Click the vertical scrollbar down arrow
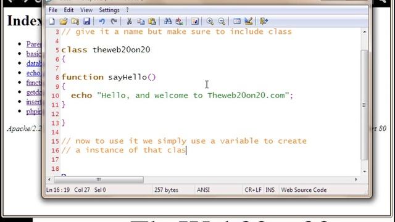Screen dimensions: 395x222 (364, 171)
